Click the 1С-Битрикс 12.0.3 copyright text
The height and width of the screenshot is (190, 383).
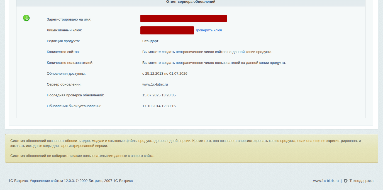[x=70, y=181]
